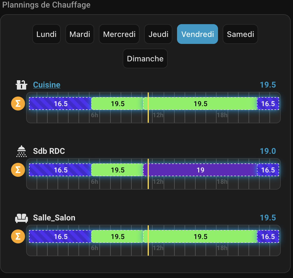Select Cuisine's late night 16.5 slot
The height and width of the screenshot is (278, 293).
point(268,104)
